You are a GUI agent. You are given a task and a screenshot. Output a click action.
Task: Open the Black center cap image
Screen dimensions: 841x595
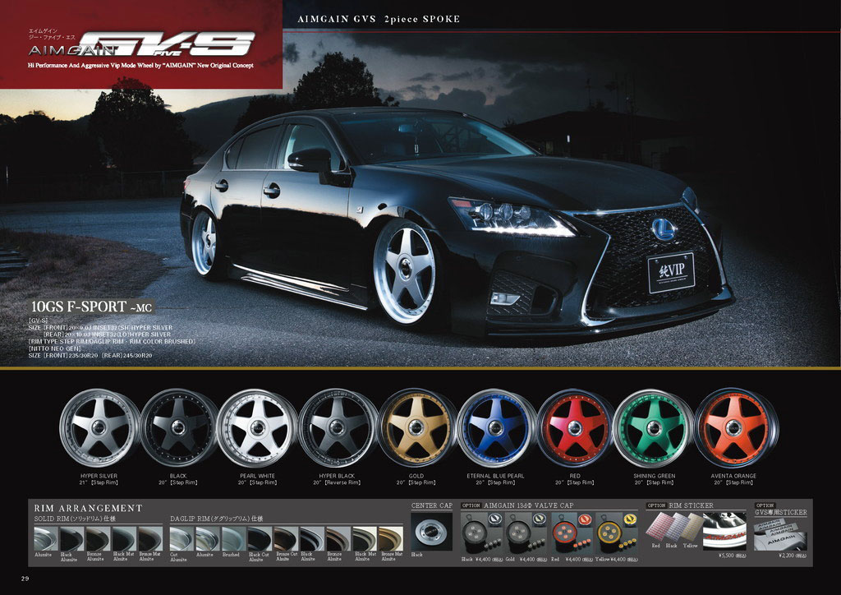(x=432, y=531)
